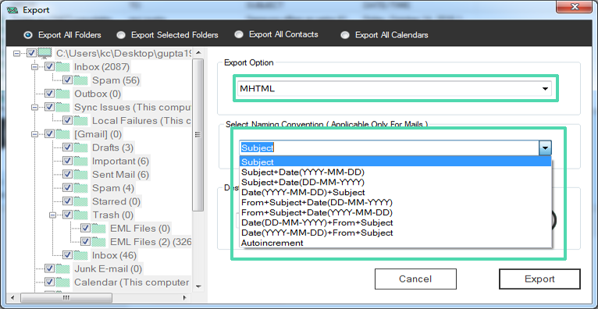Image resolution: width=598 pixels, height=309 pixels.
Task: Click the [Gmail] (0) folder icon
Action: 63,134
